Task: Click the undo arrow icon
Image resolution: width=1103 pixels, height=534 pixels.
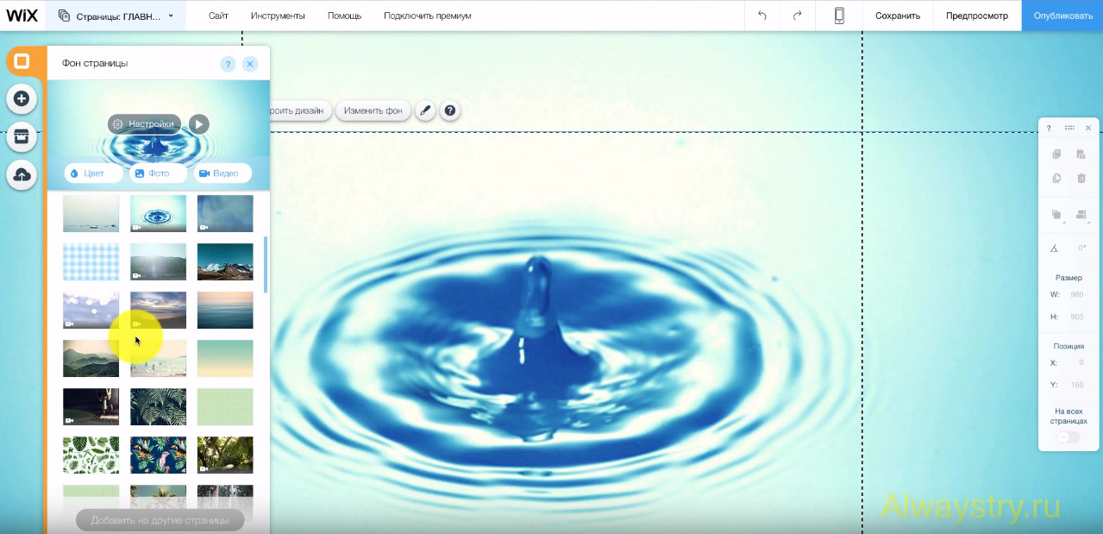Action: (761, 16)
